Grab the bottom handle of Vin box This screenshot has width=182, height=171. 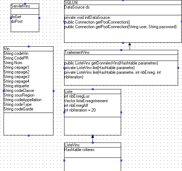tap(28, 135)
